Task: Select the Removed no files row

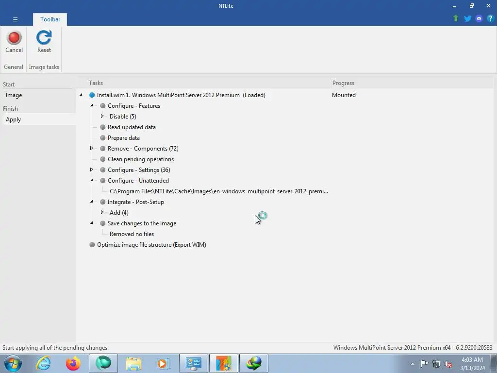Action: click(132, 234)
